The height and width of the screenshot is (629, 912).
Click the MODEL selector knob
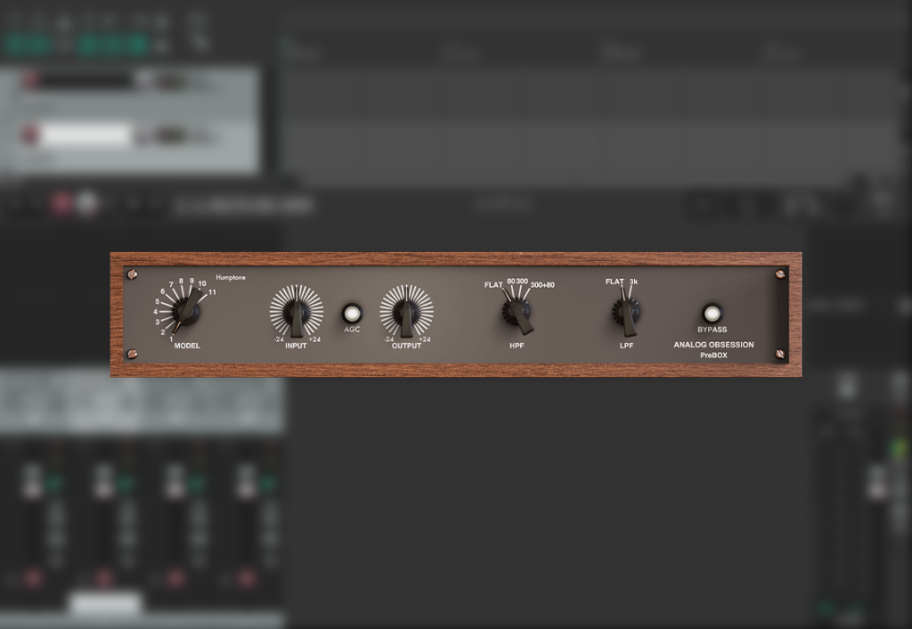tap(188, 311)
